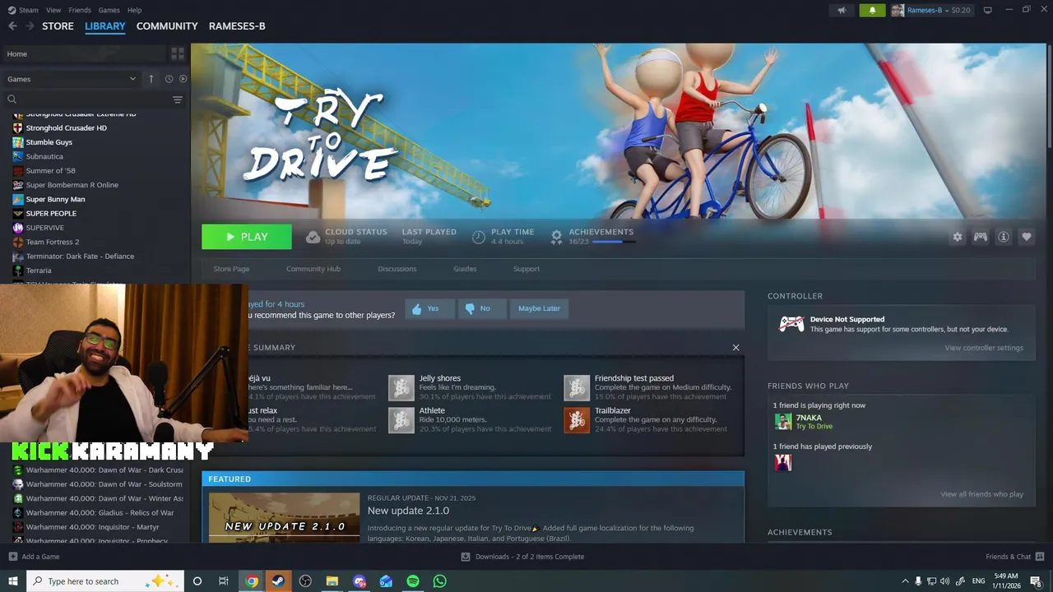
Task: Open the Steam menu
Action: coord(23,10)
